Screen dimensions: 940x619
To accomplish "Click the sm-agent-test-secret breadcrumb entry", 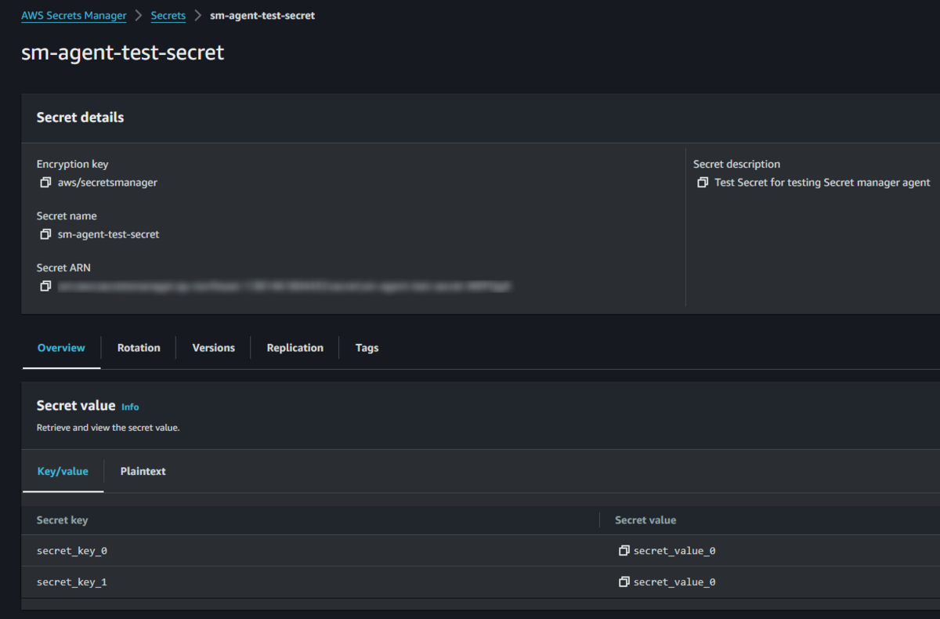I will click(x=262, y=15).
